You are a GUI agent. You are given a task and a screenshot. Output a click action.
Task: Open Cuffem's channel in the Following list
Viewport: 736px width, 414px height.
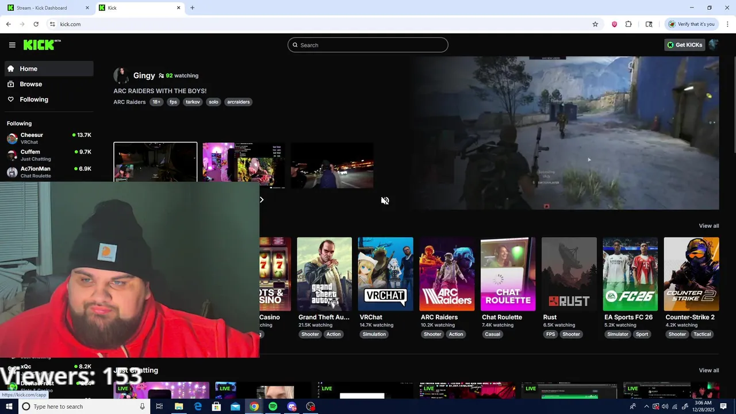pos(49,155)
